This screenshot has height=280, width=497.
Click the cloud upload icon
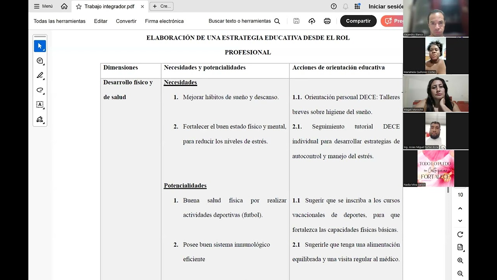coord(312,21)
